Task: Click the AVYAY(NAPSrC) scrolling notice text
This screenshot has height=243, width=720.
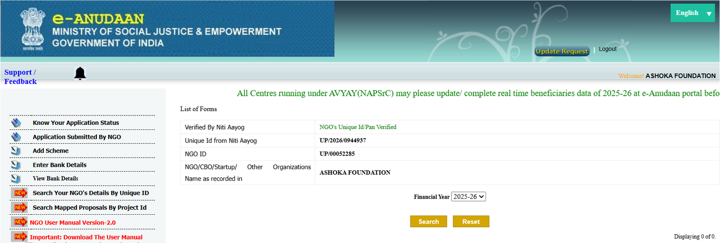Action: pos(478,93)
